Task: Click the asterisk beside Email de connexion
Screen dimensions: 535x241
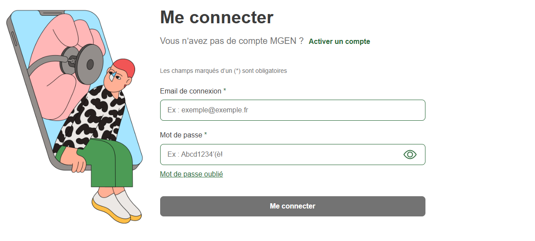Action: tap(225, 90)
